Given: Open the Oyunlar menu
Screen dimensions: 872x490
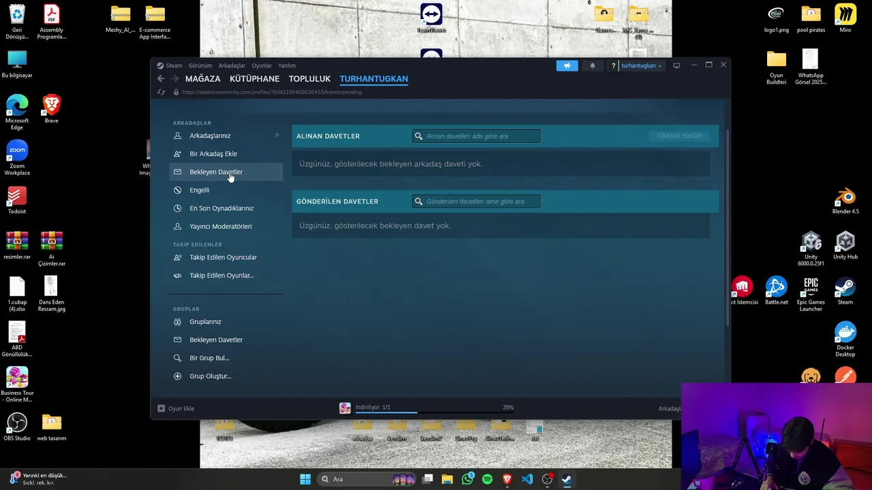Looking at the screenshot, I should 262,65.
